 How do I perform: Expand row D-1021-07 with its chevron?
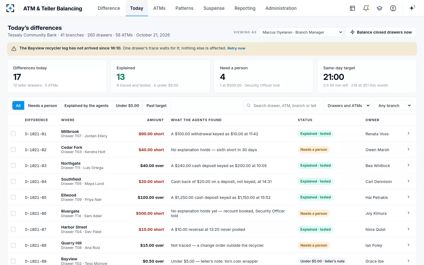[x=408, y=229]
